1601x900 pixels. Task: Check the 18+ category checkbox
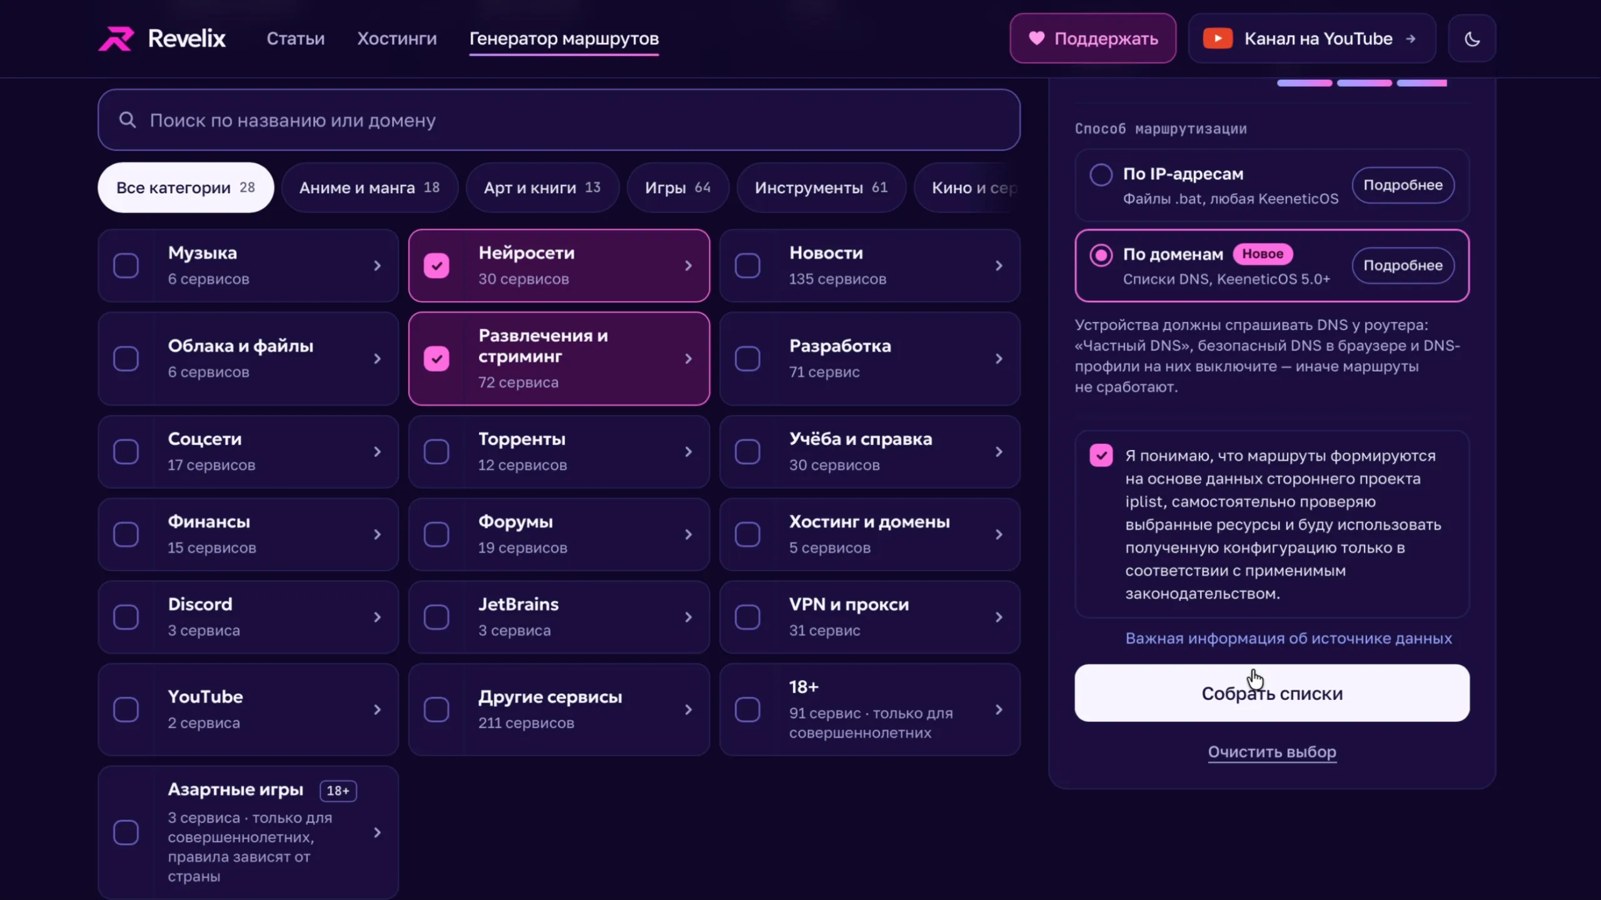click(747, 709)
